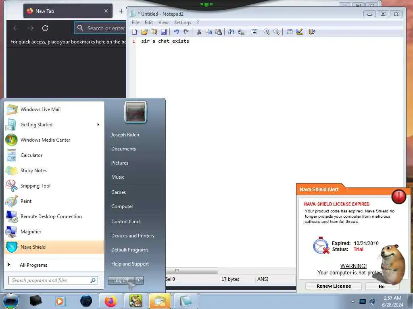413x309 pixels.
Task: Open a new tab with the plus button
Action: (121, 11)
